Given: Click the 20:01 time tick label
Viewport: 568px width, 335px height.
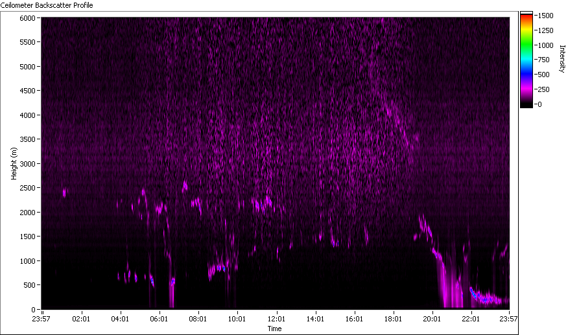Looking at the screenshot, I should [432, 319].
